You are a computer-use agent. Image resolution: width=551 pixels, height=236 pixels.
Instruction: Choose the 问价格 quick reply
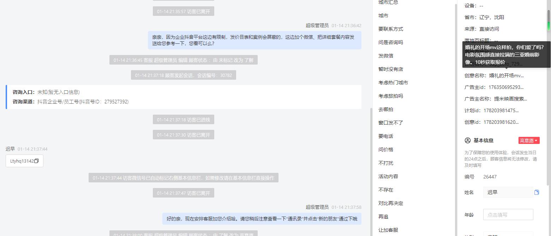click(386, 150)
